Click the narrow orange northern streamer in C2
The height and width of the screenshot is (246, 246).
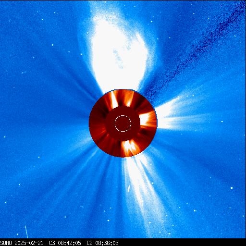click(114, 99)
